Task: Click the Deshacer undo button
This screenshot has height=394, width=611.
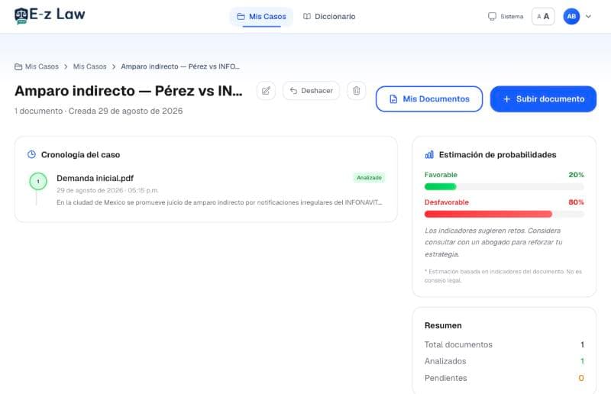Action: click(x=311, y=91)
